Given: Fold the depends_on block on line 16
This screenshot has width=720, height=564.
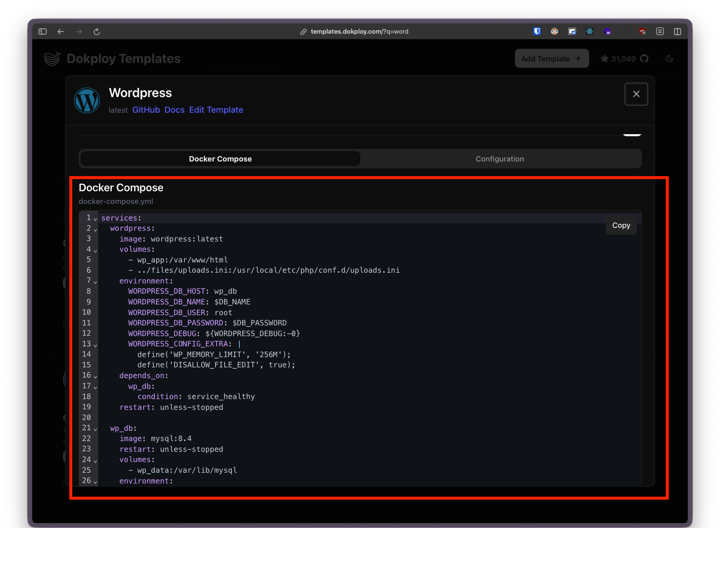Looking at the screenshot, I should click(96, 377).
